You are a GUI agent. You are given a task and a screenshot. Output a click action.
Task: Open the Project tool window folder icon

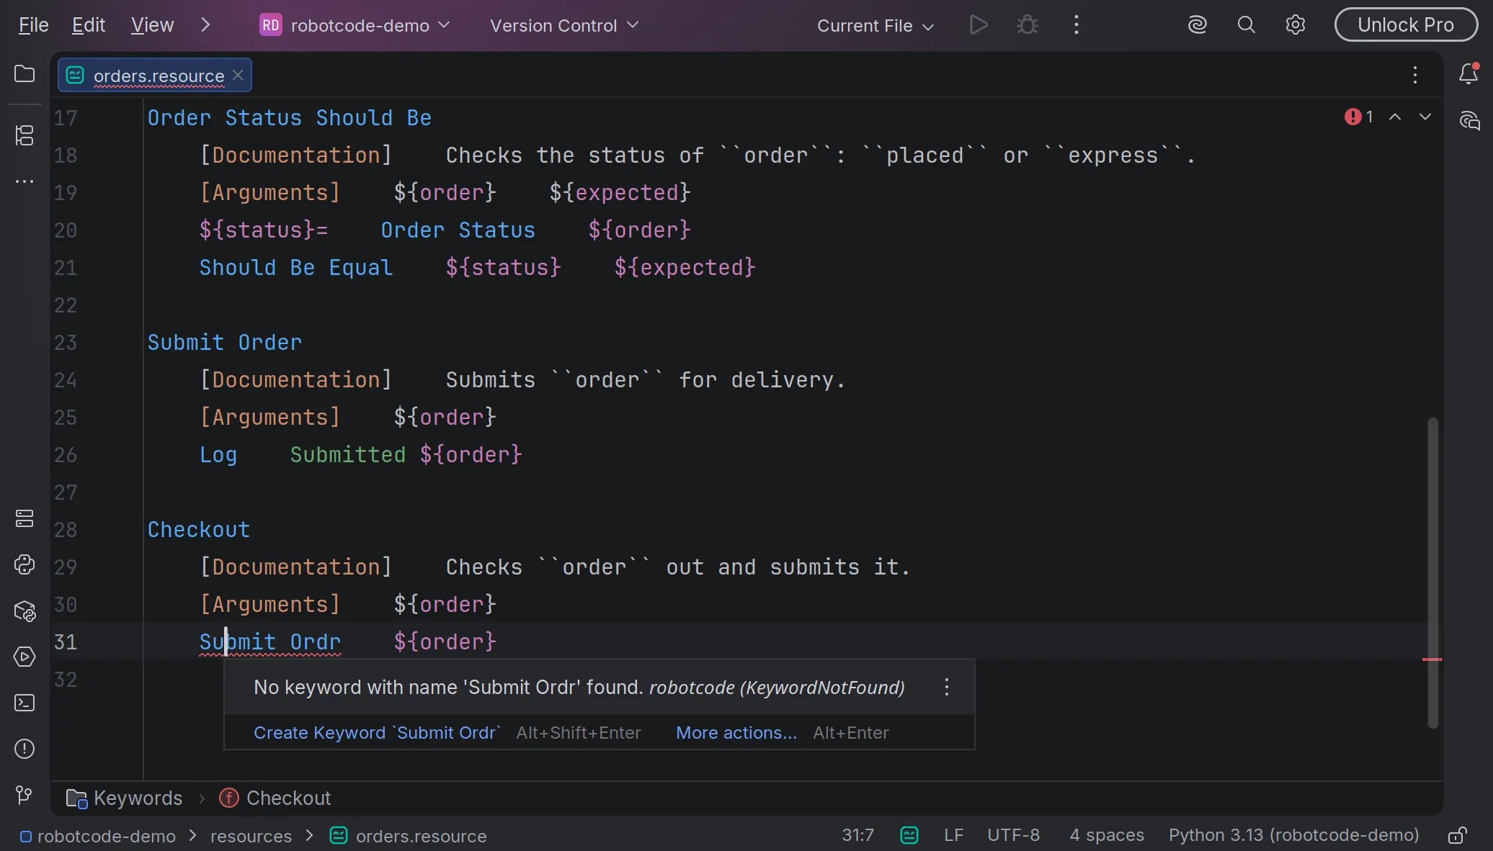(24, 74)
